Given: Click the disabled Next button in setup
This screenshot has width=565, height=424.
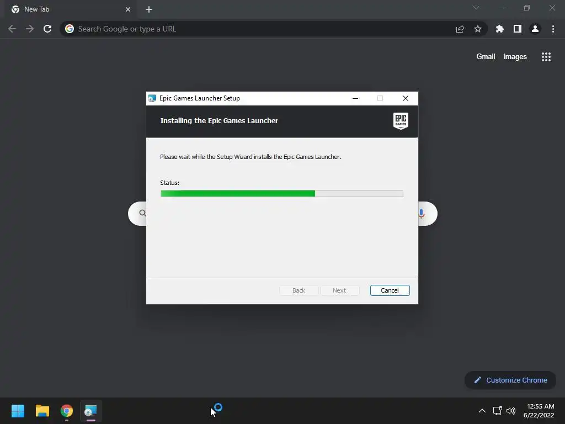Looking at the screenshot, I should pos(339,290).
